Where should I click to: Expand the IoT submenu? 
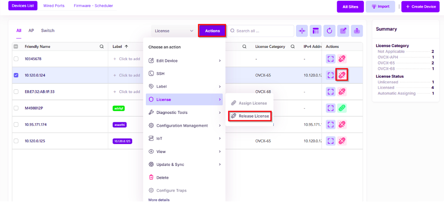(x=184, y=139)
